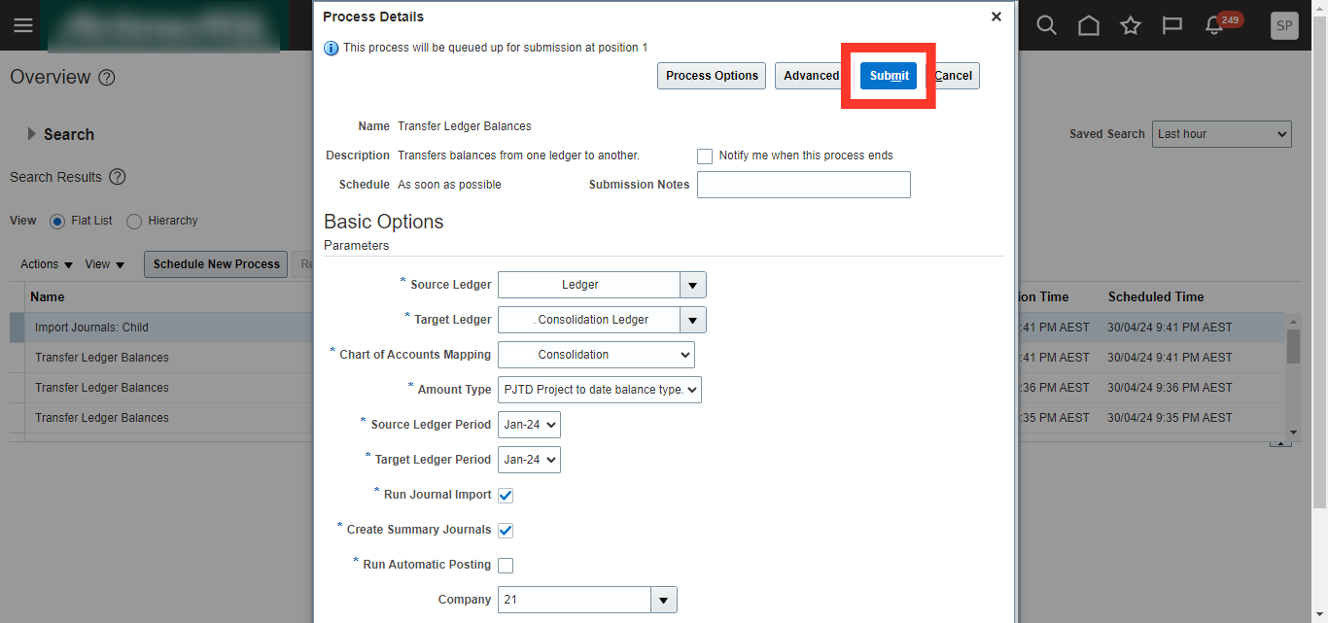Viewport: 1328px width, 623px height.
Task: Open the SP user profile avatar
Action: coord(1284,26)
